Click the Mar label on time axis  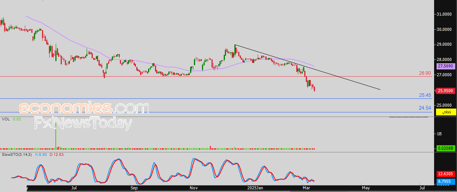pos(306,188)
